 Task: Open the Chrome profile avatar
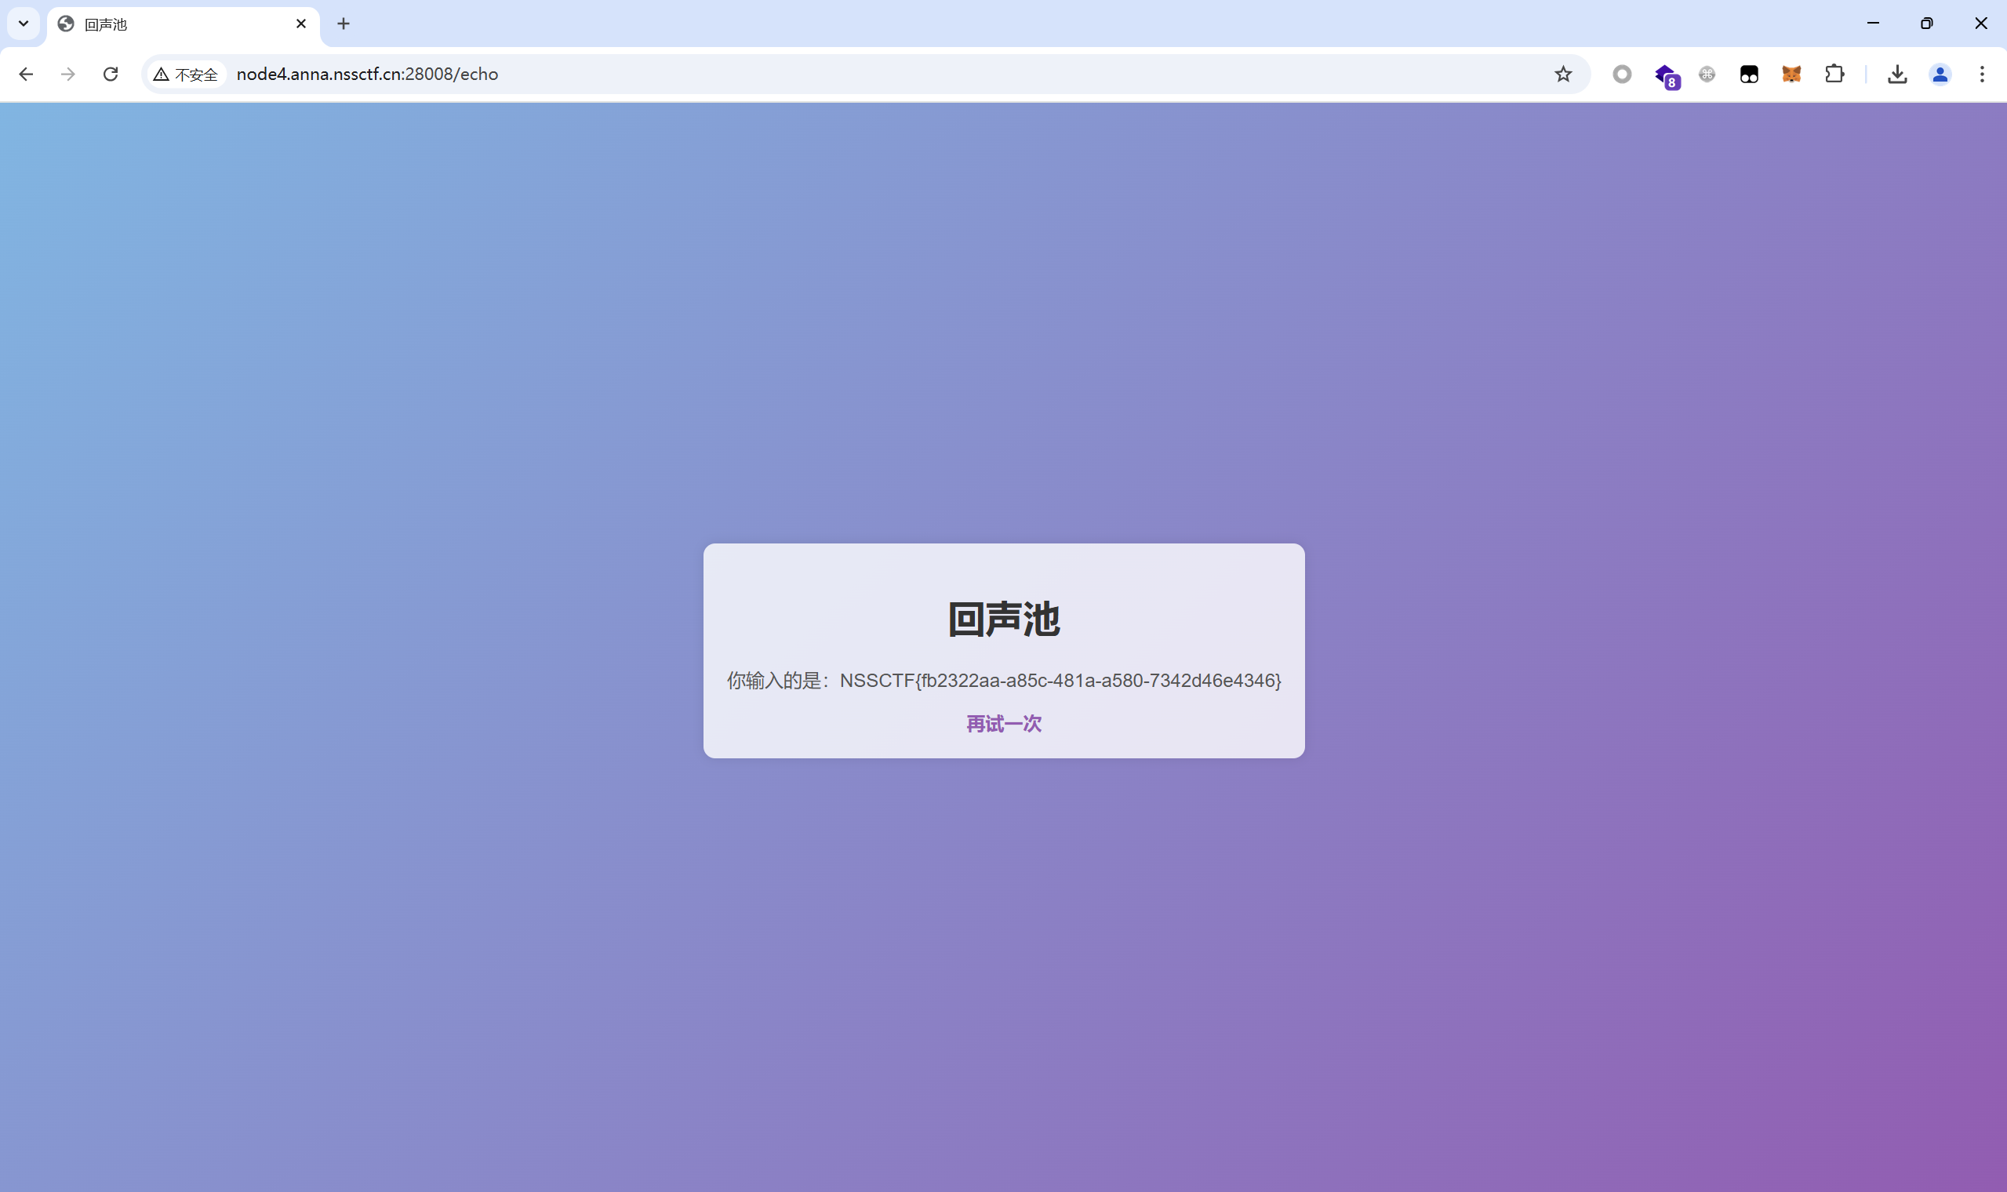click(1940, 74)
